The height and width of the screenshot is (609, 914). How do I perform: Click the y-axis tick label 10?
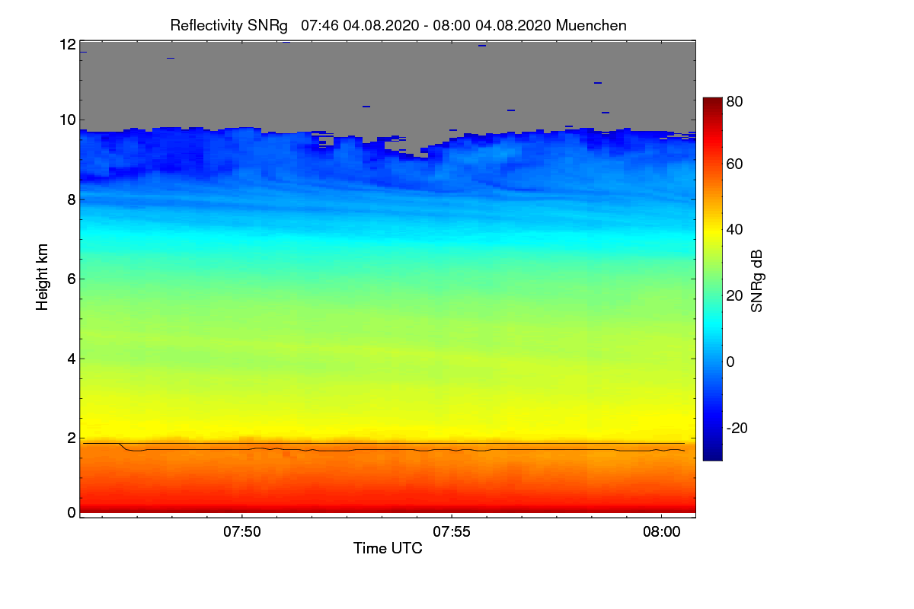tap(68, 120)
